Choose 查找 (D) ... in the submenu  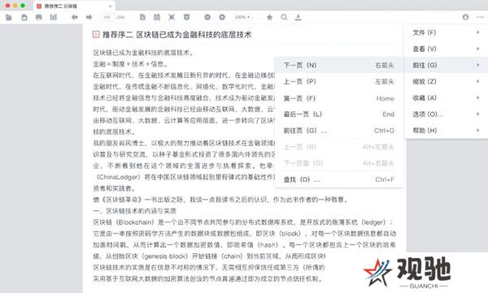(339, 179)
